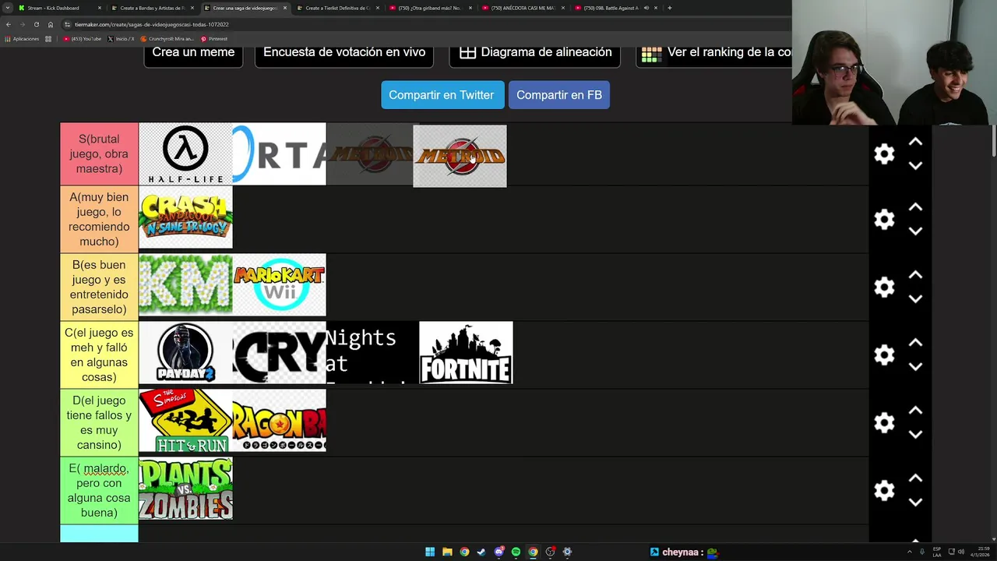The image size is (997, 561).
Task: Move B tier row up with arrow
Action: click(x=915, y=275)
